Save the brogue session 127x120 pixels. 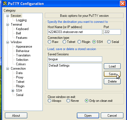[x=112, y=74]
